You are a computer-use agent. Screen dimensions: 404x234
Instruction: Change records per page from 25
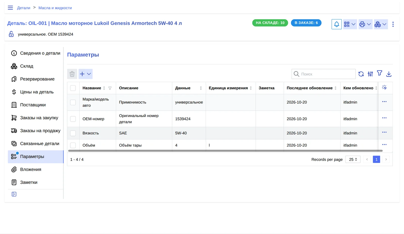tap(353, 159)
